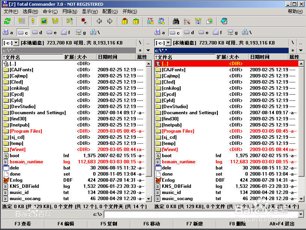
Task: Open the FTP new URL connection icon
Action: [161, 21]
